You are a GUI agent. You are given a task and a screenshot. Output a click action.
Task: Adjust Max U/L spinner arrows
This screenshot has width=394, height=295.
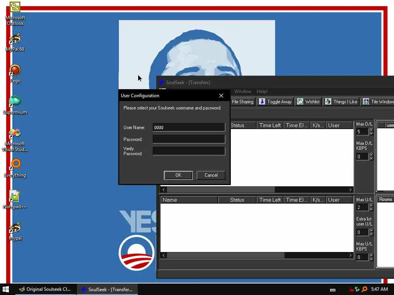point(371,207)
